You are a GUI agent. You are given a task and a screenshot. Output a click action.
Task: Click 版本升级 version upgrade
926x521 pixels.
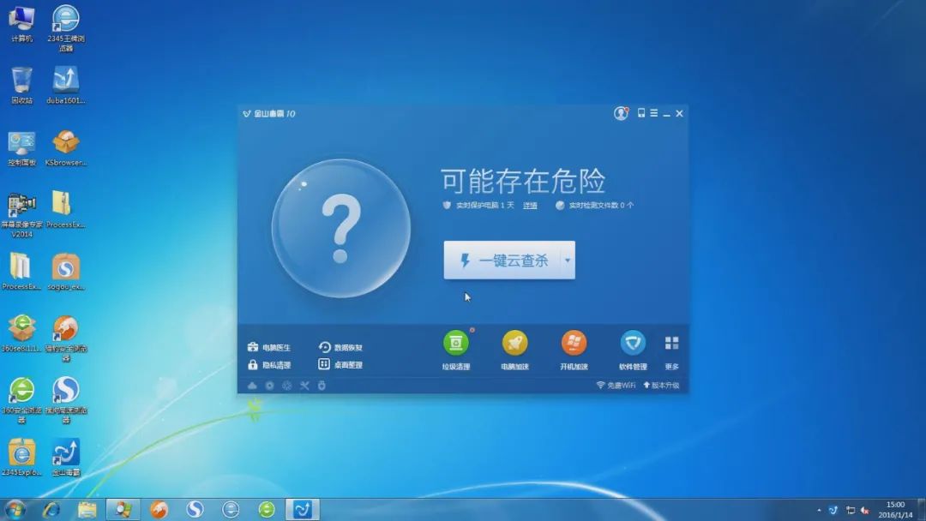pyautogui.click(x=661, y=386)
